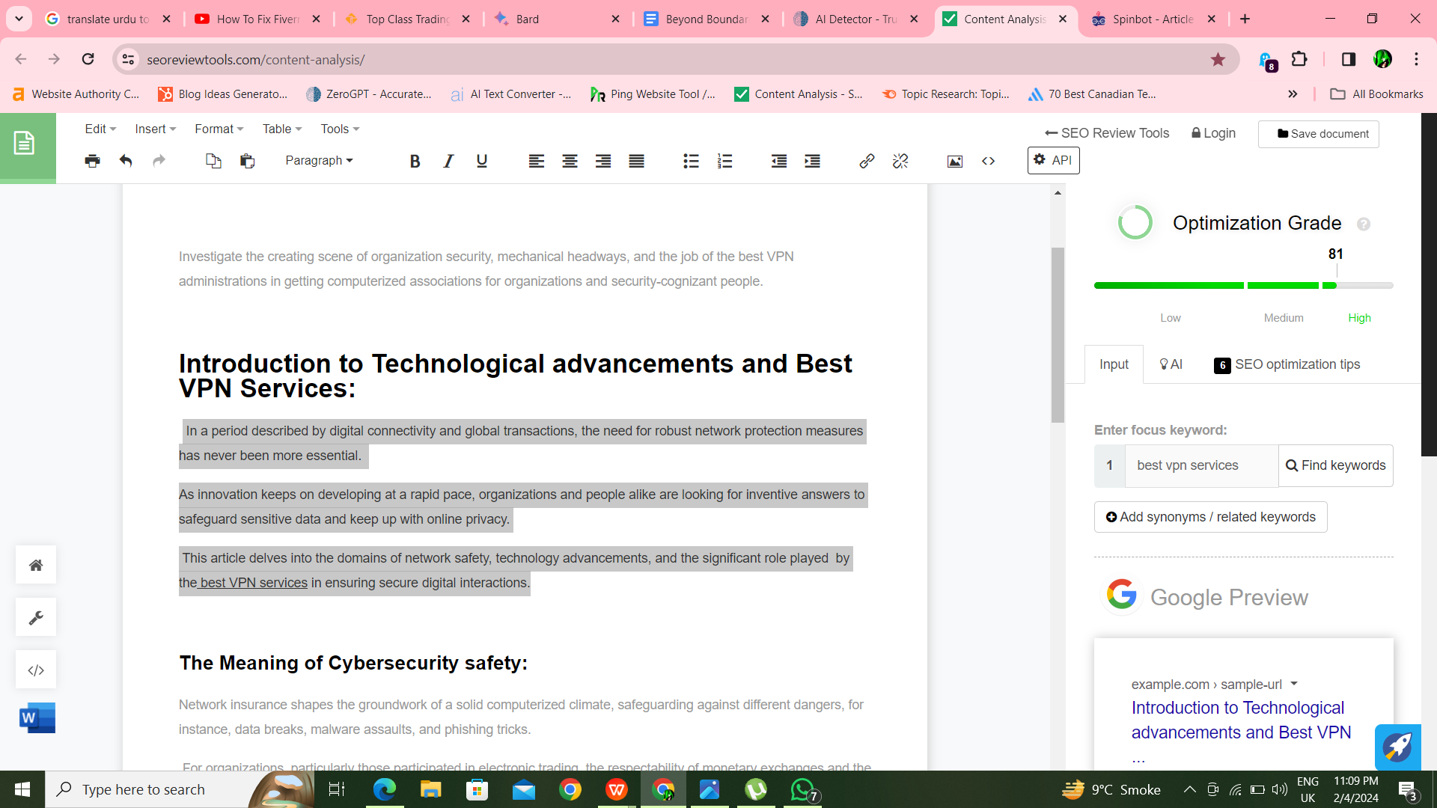Click the Remove link icon
1437x808 pixels.
(900, 161)
